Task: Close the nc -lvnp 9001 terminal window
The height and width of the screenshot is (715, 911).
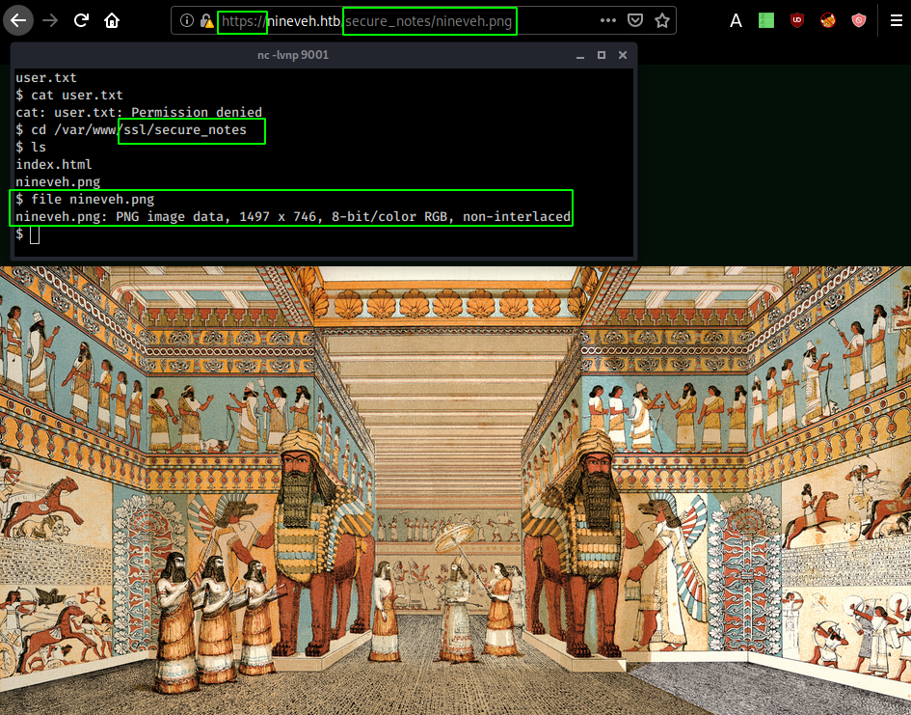Action: coord(623,55)
